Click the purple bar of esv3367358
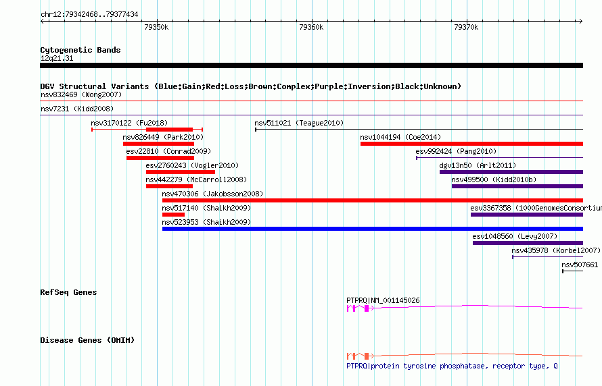Screen dimensions: 602x386 (527, 215)
